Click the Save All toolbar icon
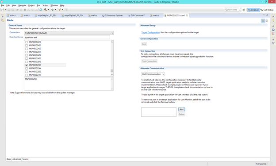The image size is (276, 166). point(13,10)
